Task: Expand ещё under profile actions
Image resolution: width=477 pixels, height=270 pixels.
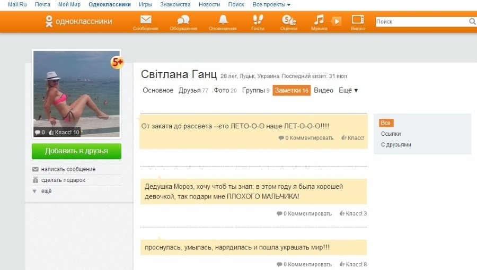Action: [46, 191]
